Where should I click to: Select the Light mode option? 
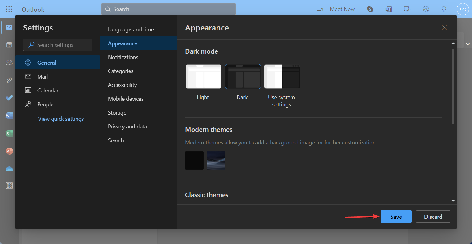point(203,77)
